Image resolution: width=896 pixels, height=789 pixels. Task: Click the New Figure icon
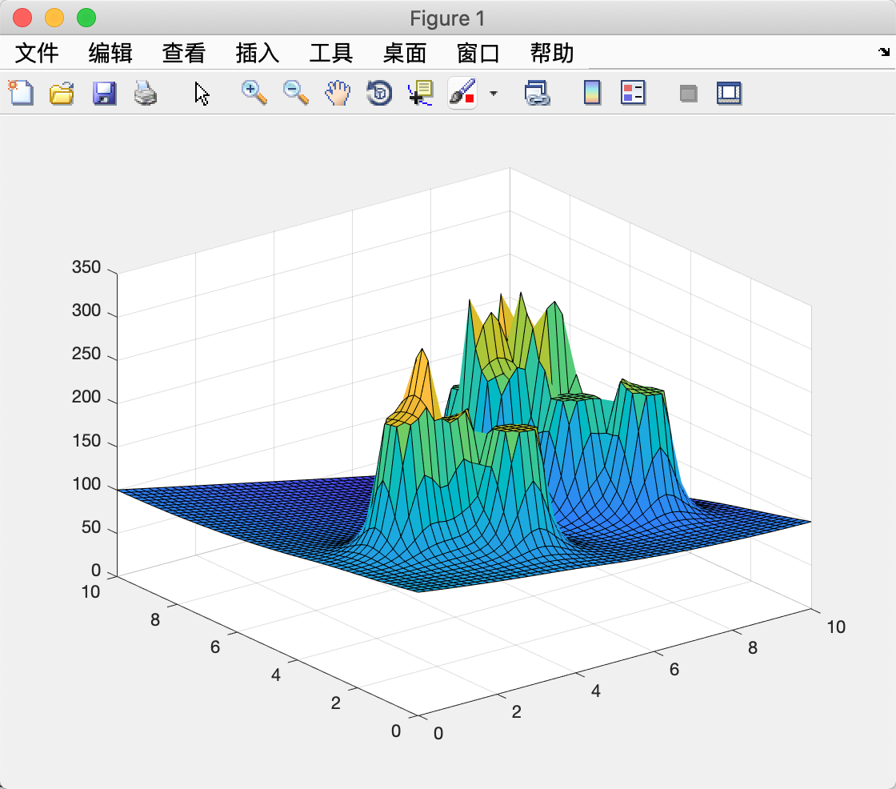click(21, 93)
